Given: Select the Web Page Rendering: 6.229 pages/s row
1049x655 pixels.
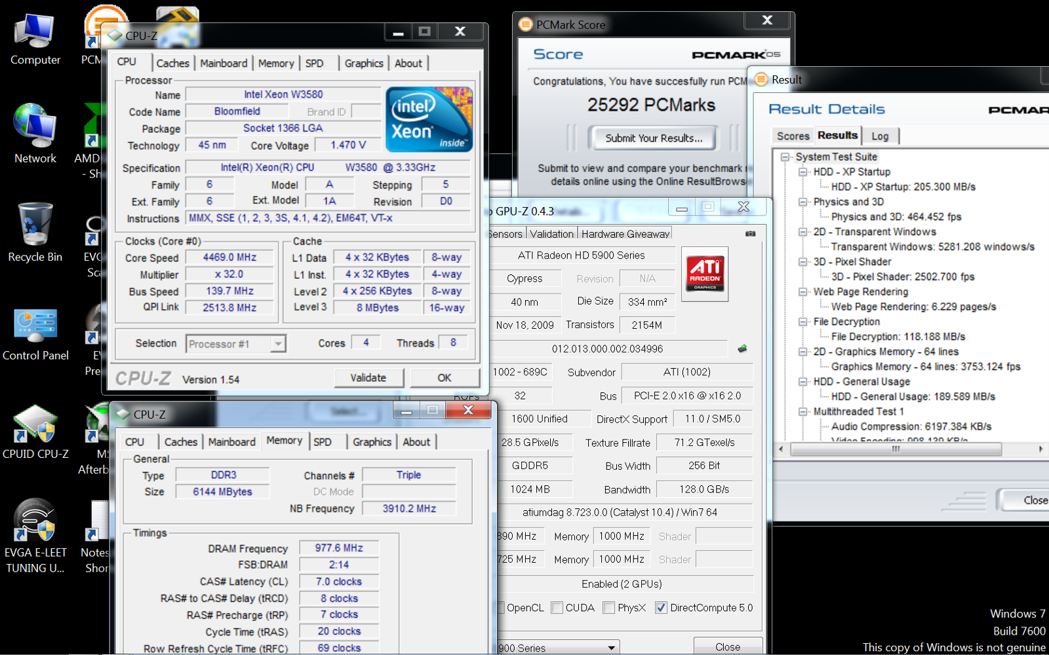Looking at the screenshot, I should (x=913, y=307).
